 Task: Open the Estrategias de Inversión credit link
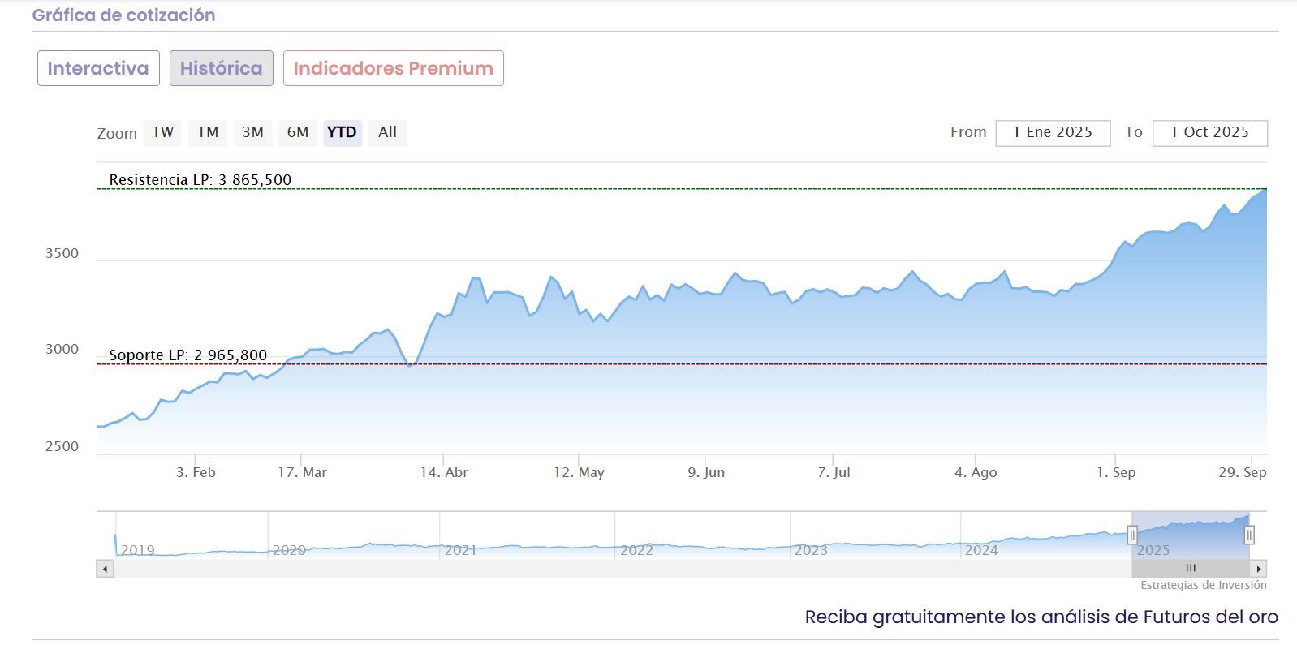pos(1203,585)
